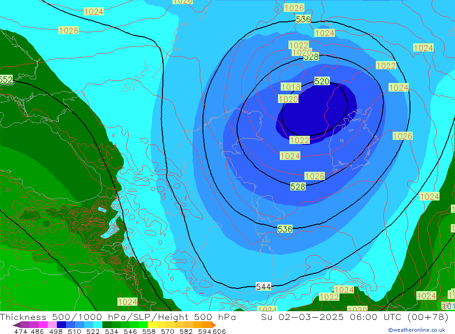Click the legend value 546
This screenshot has width=455, height=334.
click(x=130, y=331)
